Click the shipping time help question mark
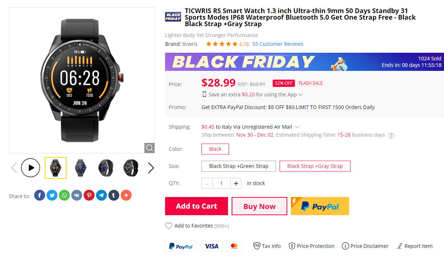 click(x=391, y=135)
